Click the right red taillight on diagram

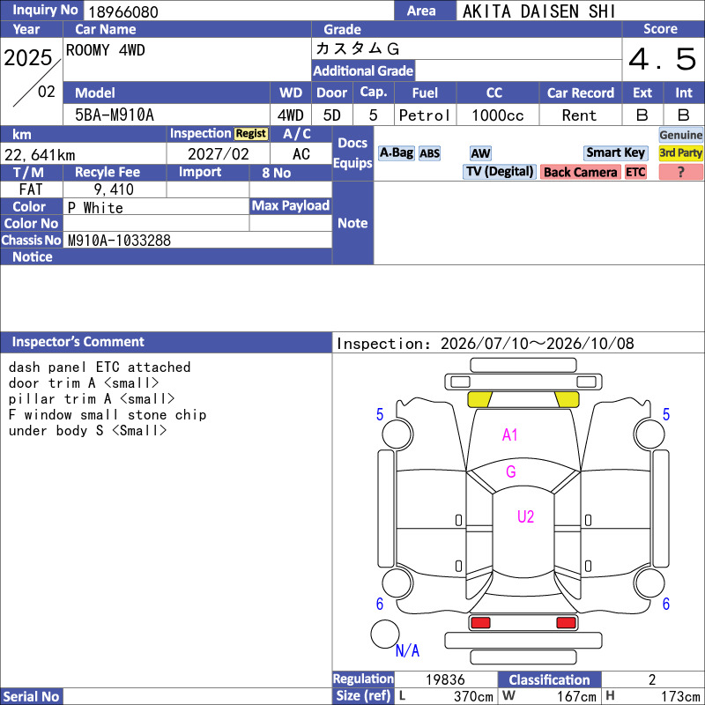point(566,623)
